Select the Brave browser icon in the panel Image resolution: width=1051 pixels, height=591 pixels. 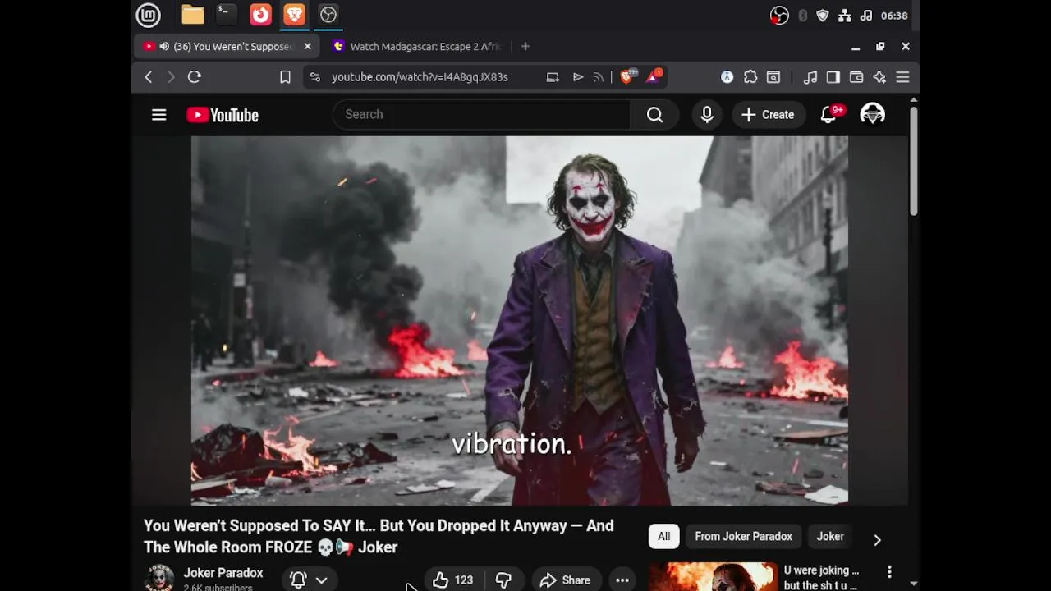tap(294, 15)
